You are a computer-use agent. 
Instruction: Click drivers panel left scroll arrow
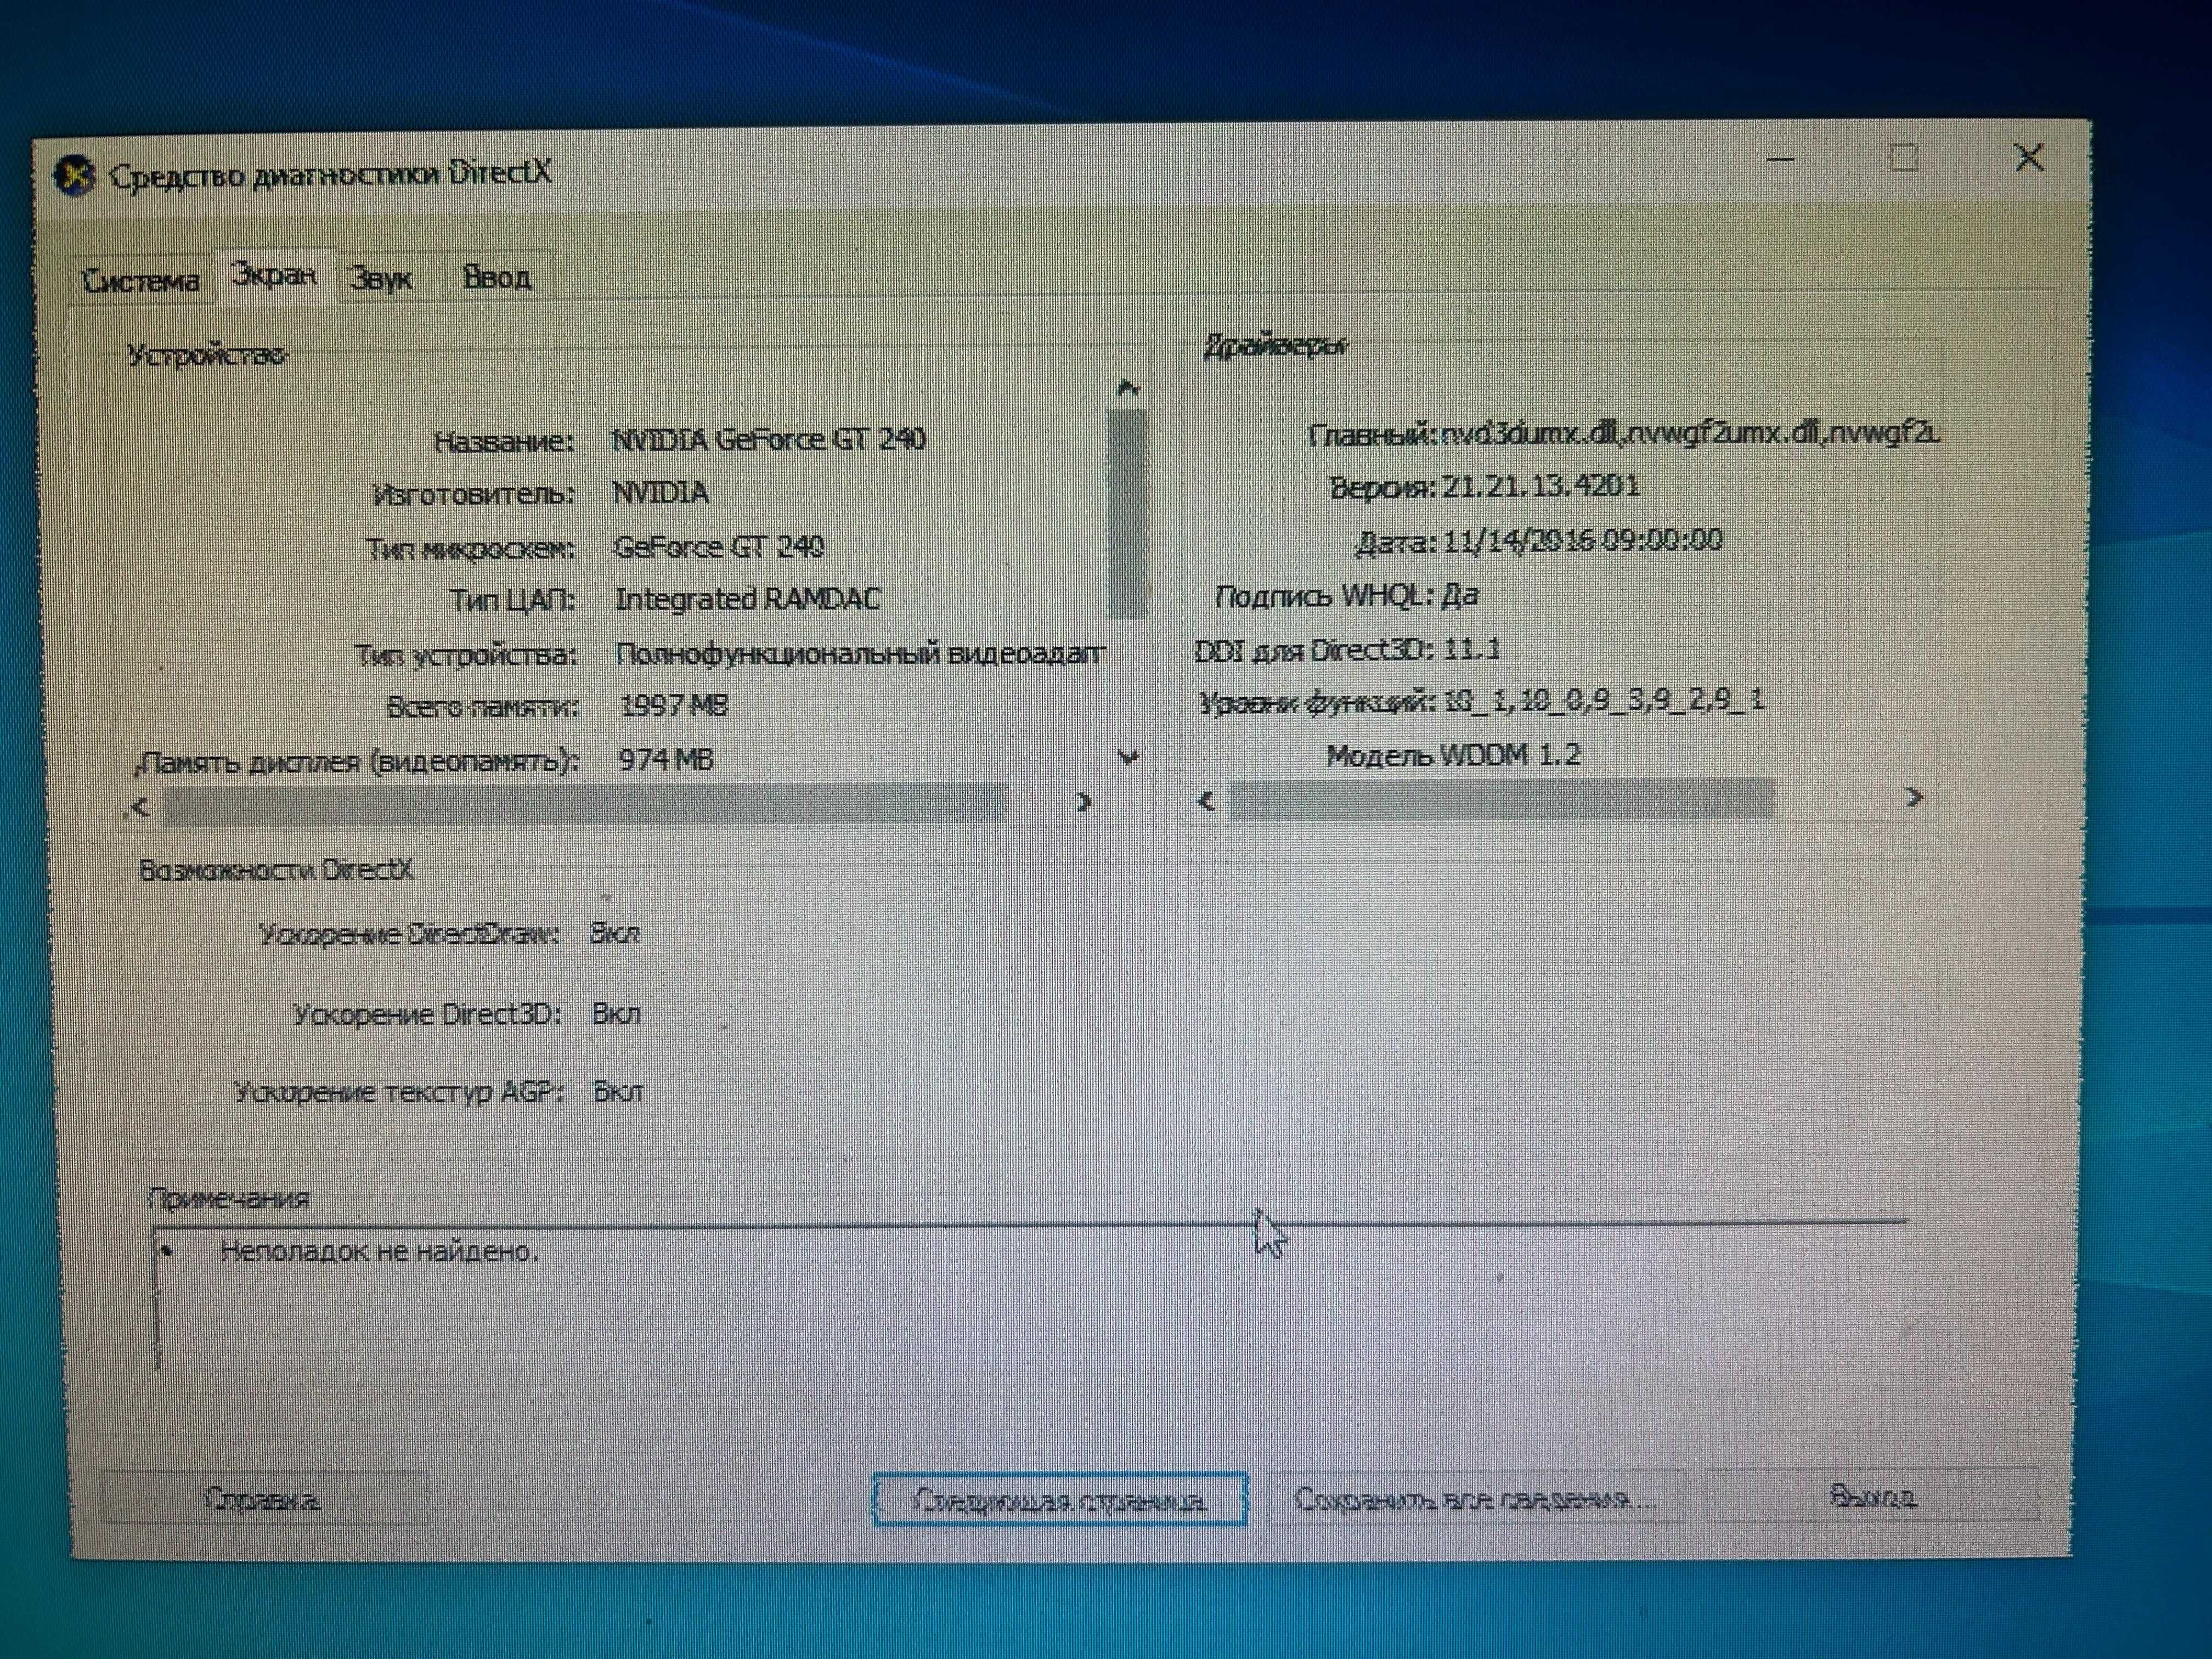click(1207, 801)
